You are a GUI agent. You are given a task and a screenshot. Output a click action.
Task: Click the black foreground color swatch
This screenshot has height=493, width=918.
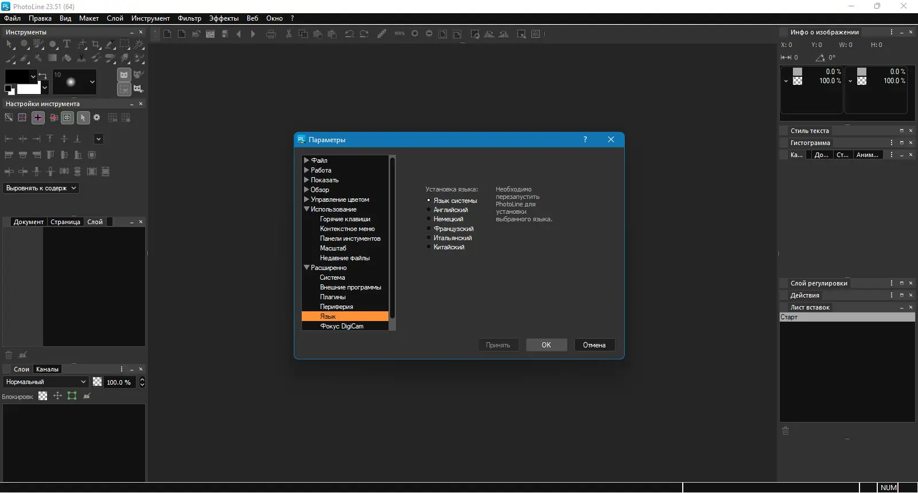tap(17, 77)
